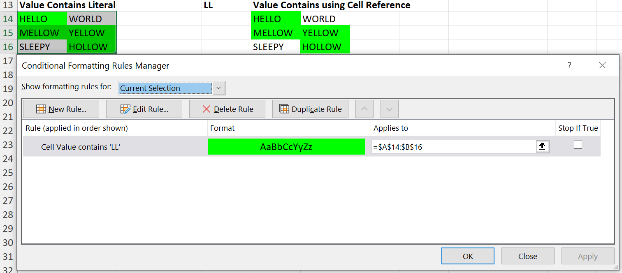Click the green AaBbCcYyZz format preview
This screenshot has width=622, height=273.
(286, 147)
